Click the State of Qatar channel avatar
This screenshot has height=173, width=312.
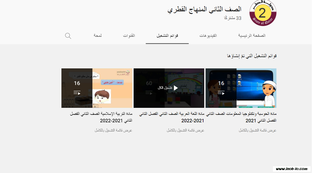pyautogui.click(x=263, y=13)
